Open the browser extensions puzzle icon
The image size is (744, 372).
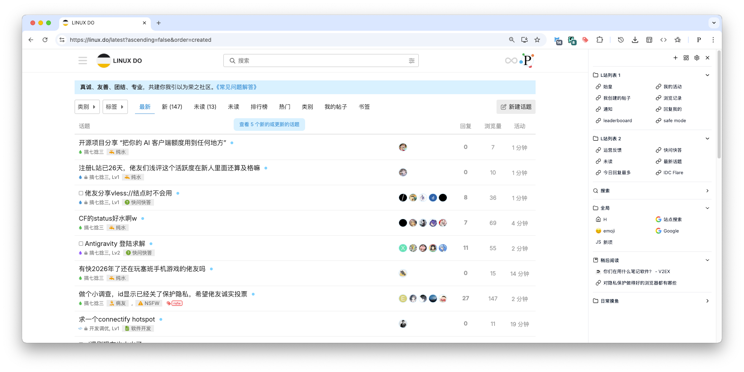pos(600,40)
